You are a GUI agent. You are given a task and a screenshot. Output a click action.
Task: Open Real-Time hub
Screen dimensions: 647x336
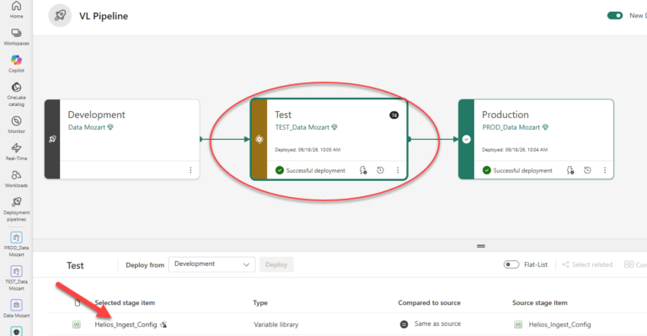click(17, 152)
